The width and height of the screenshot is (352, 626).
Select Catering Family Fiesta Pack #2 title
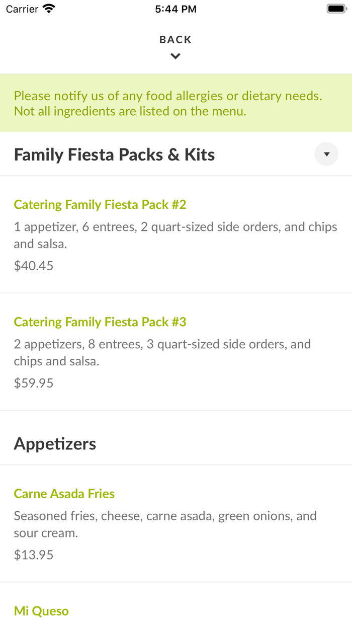click(100, 205)
